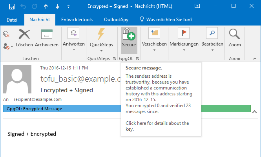Screen dimensions: 261x157
Task: Open the Datei menu tab
Action: coord(12,19)
